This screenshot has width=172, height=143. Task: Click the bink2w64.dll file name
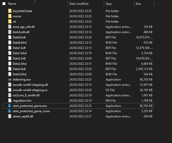21,32
